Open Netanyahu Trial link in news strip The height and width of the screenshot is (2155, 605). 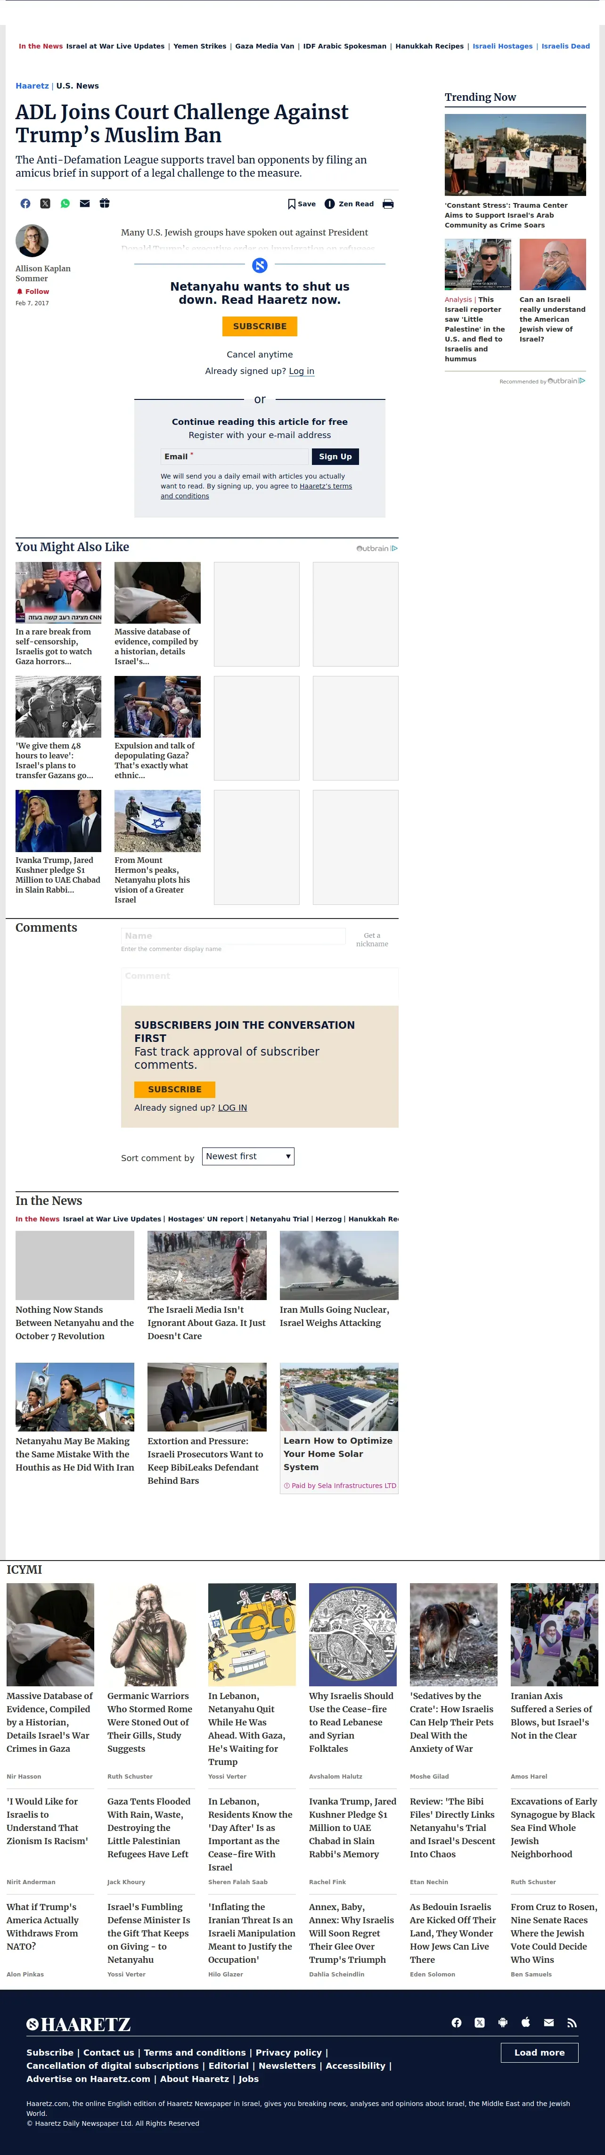pyautogui.click(x=279, y=1220)
